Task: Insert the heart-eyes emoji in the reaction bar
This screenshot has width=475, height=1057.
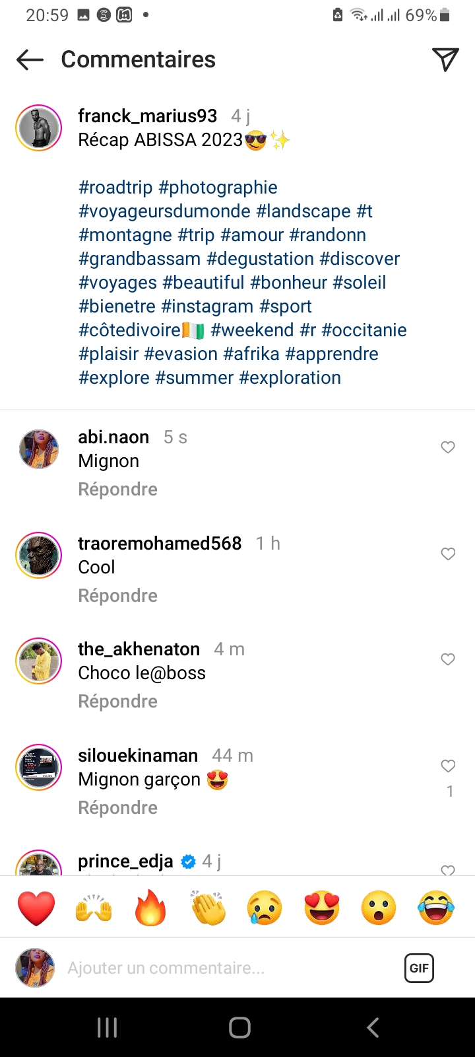Action: point(322,908)
